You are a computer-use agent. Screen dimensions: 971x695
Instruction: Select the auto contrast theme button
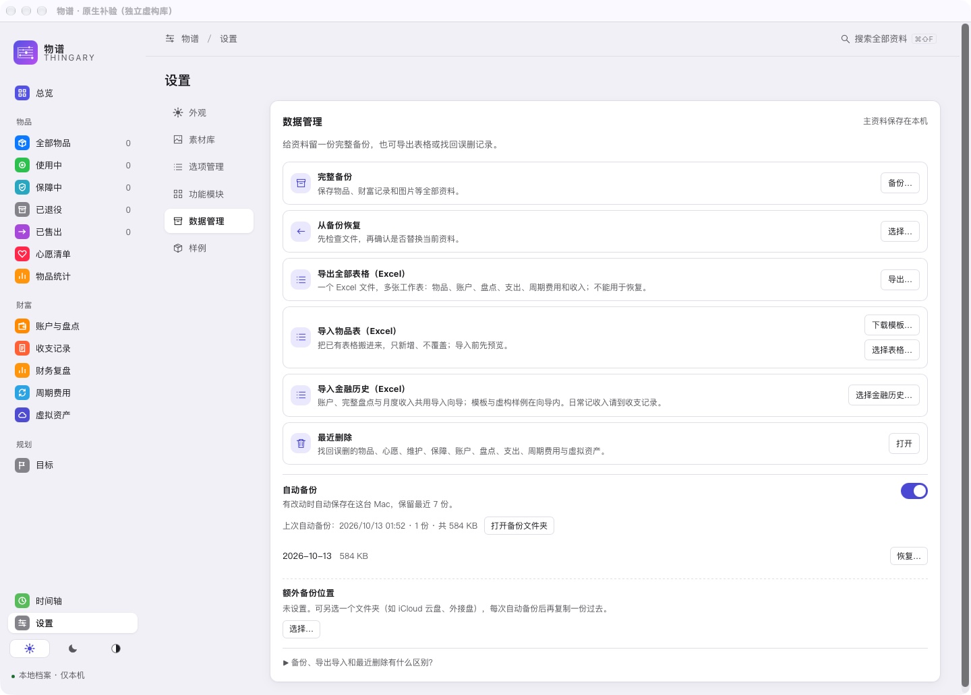pos(116,649)
